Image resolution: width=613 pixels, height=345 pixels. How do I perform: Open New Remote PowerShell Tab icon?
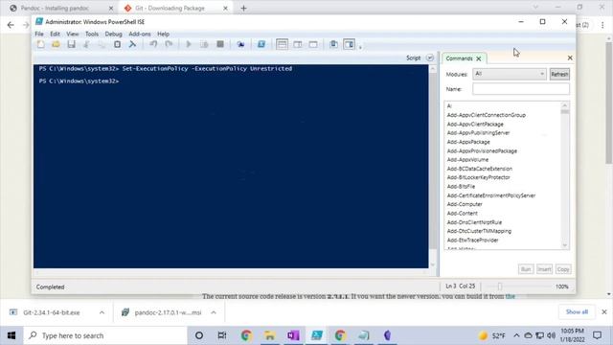[x=240, y=44]
